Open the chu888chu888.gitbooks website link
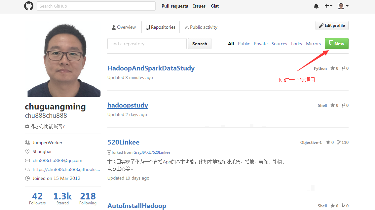This screenshot has width=375, height=210. click(66, 170)
